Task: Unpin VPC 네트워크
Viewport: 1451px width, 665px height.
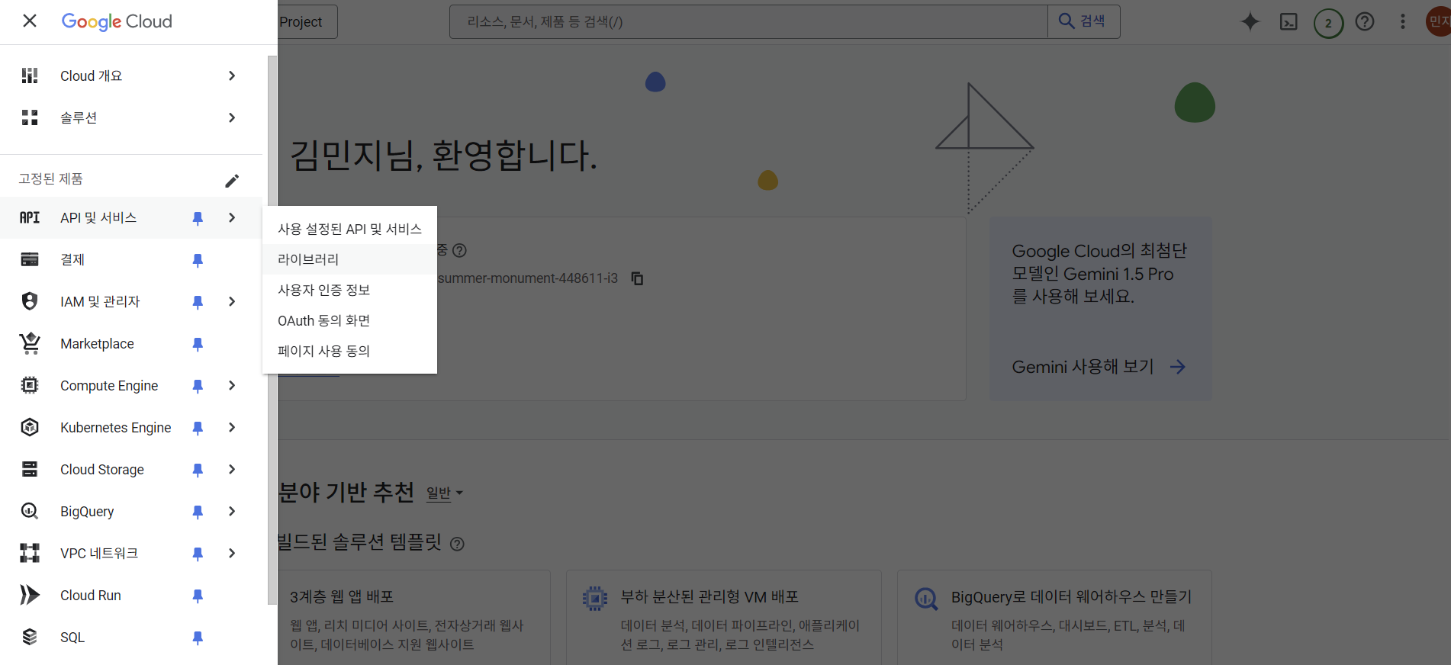Action: [x=198, y=554]
